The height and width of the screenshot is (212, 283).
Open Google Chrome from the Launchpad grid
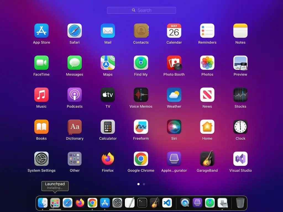[141, 159]
